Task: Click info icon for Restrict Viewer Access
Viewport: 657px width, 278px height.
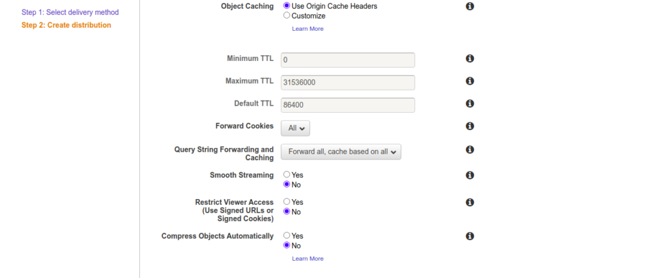Action: [470, 202]
